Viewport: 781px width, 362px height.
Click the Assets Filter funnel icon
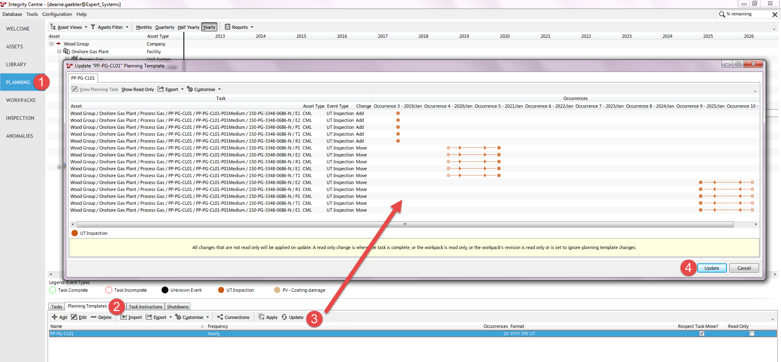[93, 27]
